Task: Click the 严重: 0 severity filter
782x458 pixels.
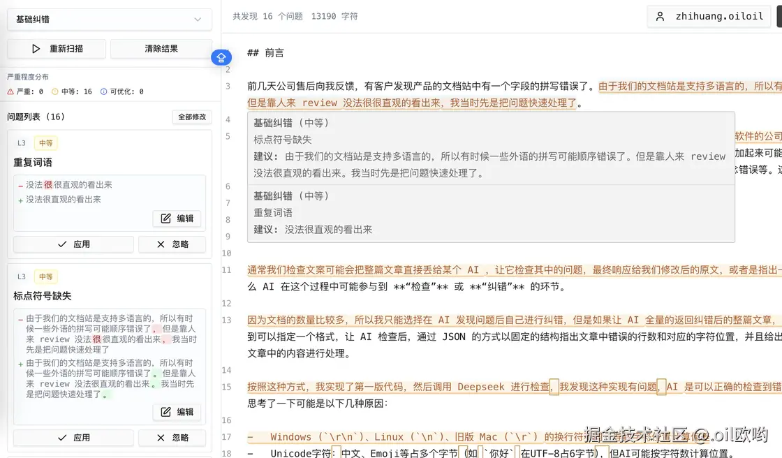Action: click(25, 91)
